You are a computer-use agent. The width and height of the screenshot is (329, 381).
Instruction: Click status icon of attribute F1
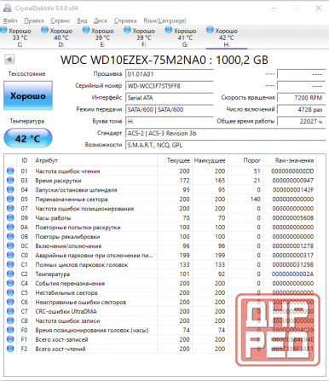pyautogui.click(x=10, y=339)
